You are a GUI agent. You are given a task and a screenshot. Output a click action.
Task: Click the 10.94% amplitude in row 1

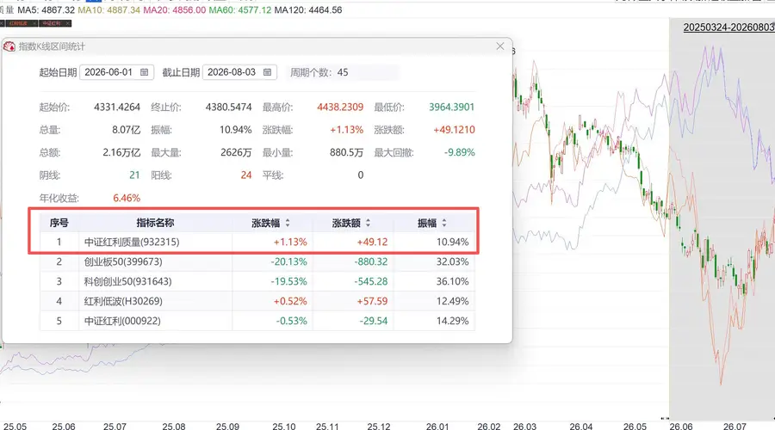pyautogui.click(x=452, y=242)
